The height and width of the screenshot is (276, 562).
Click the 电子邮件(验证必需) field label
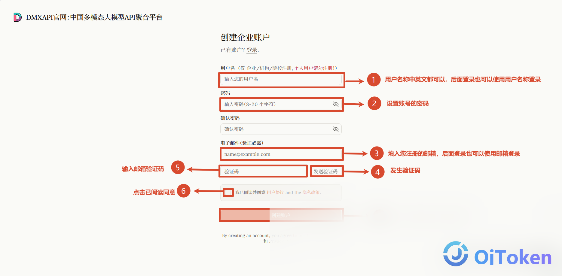coord(242,143)
